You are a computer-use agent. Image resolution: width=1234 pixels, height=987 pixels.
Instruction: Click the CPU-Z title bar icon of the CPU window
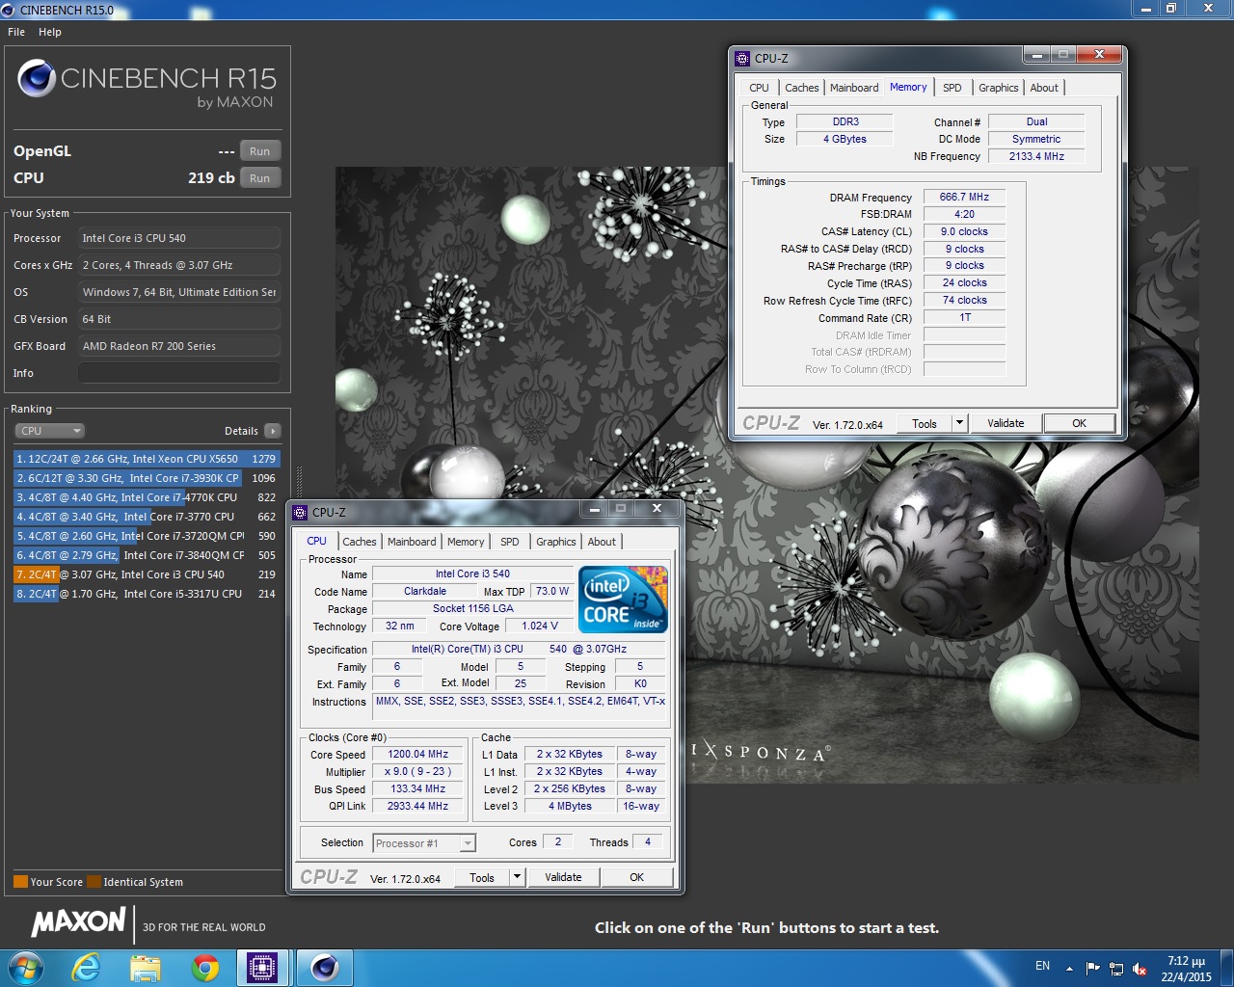click(x=300, y=513)
